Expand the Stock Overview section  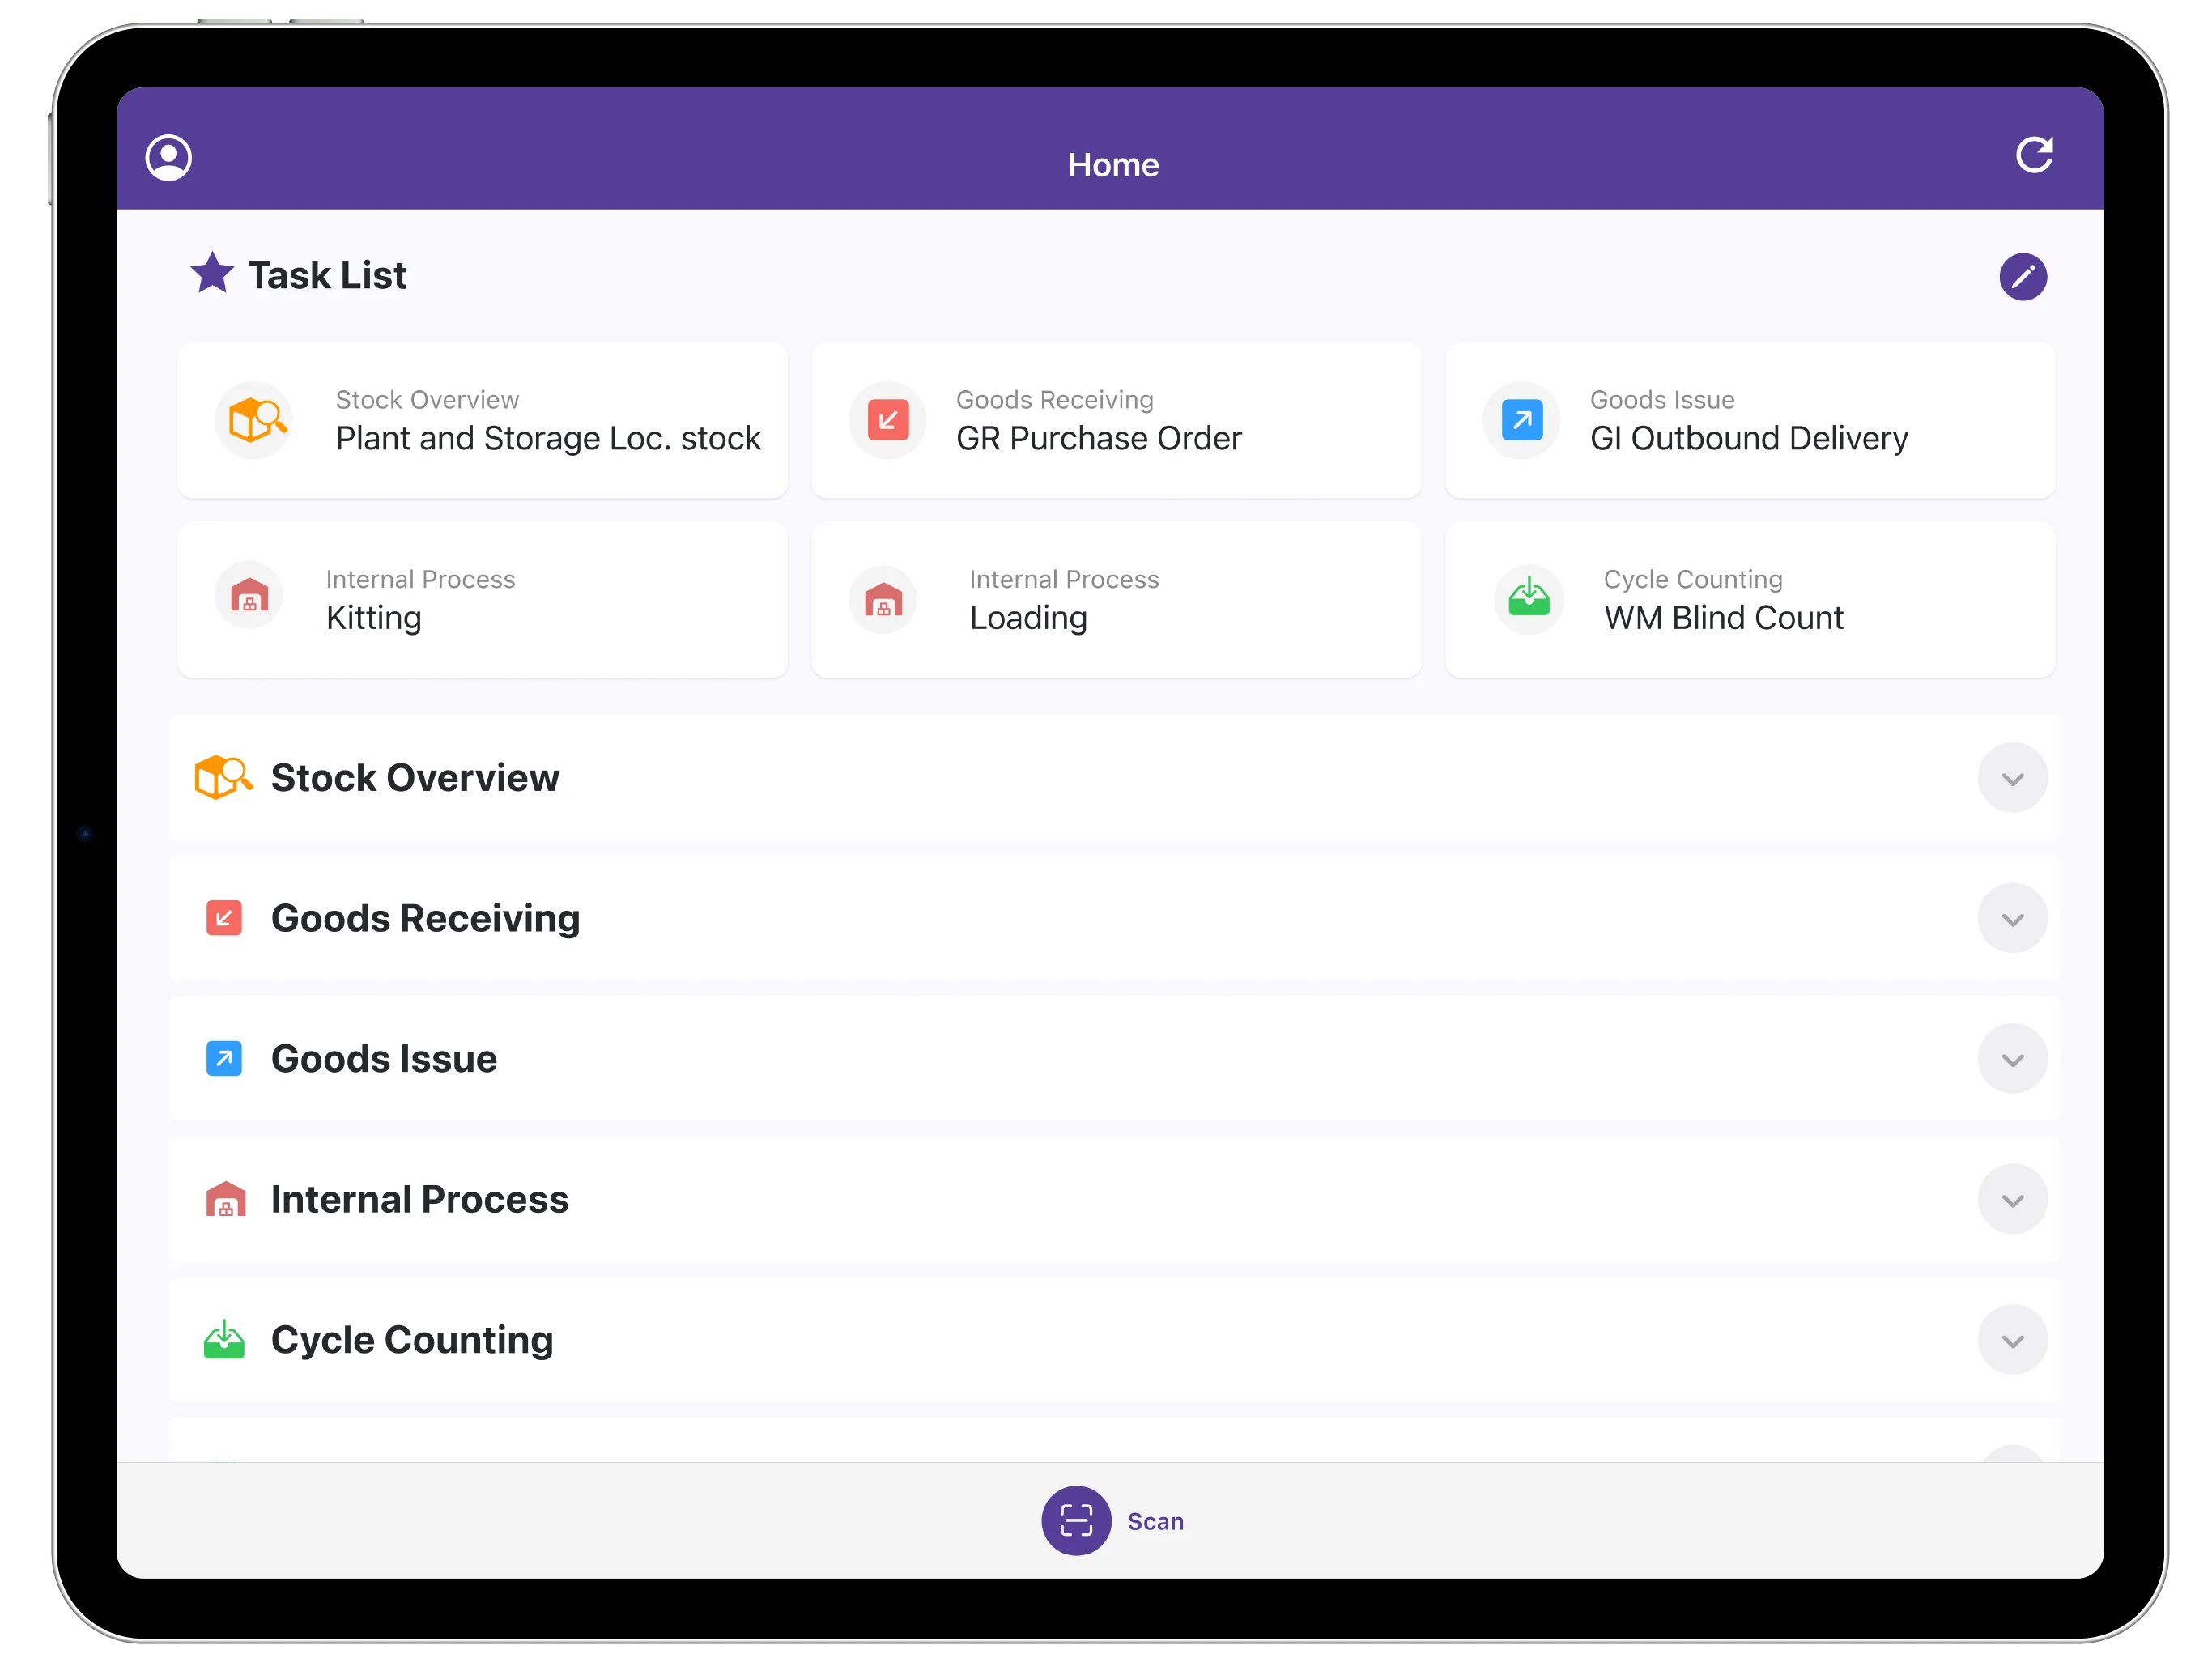[x=2006, y=779]
